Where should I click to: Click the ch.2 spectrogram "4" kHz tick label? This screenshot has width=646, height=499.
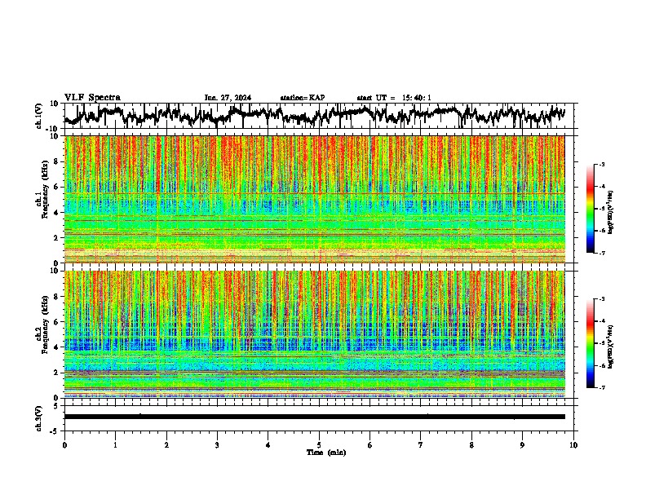[x=56, y=347]
